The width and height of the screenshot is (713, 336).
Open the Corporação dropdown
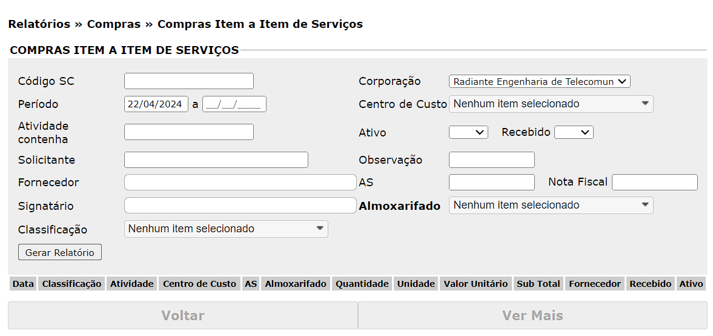(x=539, y=81)
